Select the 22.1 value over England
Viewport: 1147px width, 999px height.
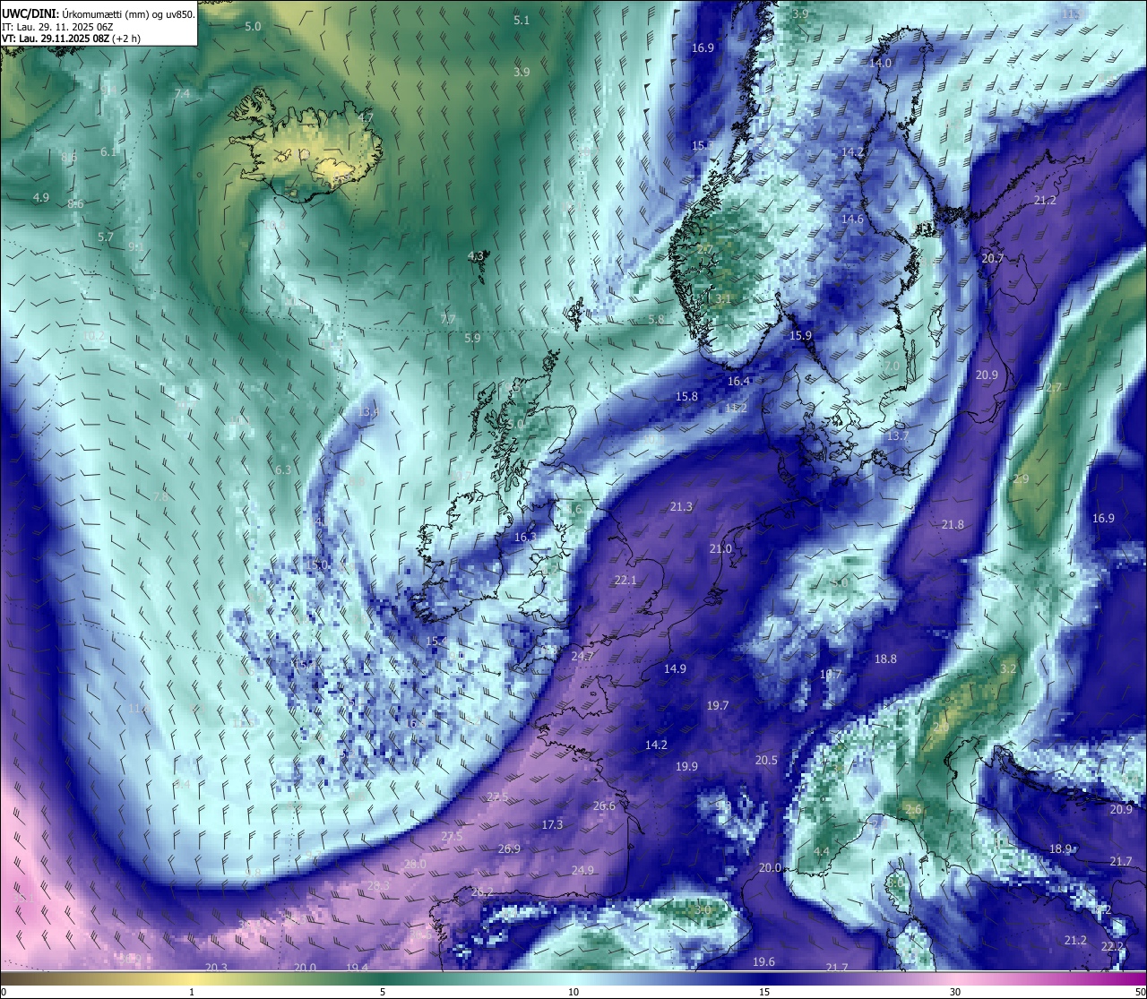click(x=625, y=580)
